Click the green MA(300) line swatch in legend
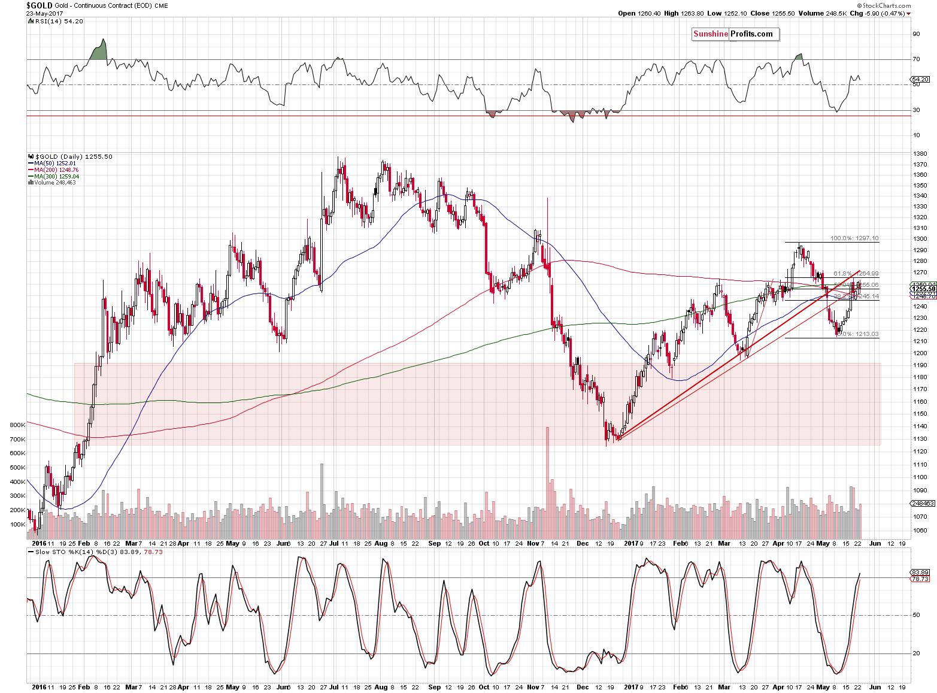 pyautogui.click(x=31, y=177)
